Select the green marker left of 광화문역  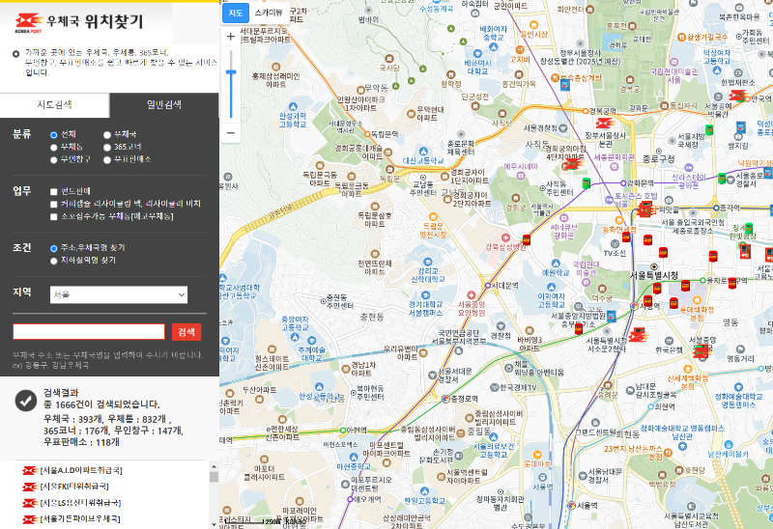[x=587, y=183]
